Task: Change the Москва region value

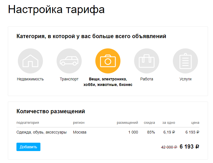Action: pyautogui.click(x=80, y=132)
